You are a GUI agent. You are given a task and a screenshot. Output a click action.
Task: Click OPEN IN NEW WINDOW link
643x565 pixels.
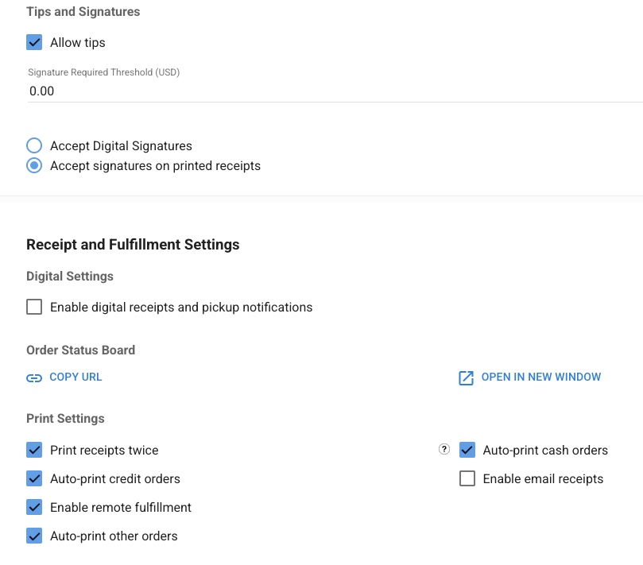point(541,377)
